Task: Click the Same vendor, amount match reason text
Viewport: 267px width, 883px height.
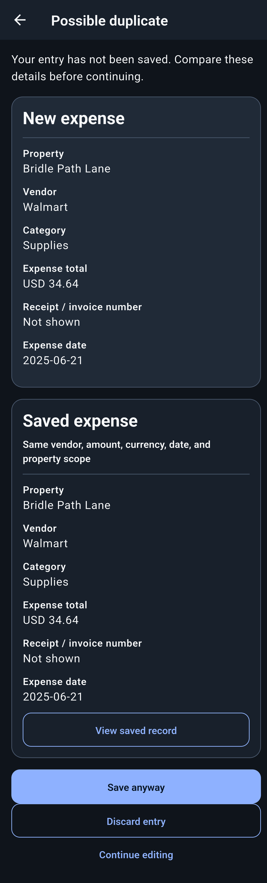Action: pos(116,451)
